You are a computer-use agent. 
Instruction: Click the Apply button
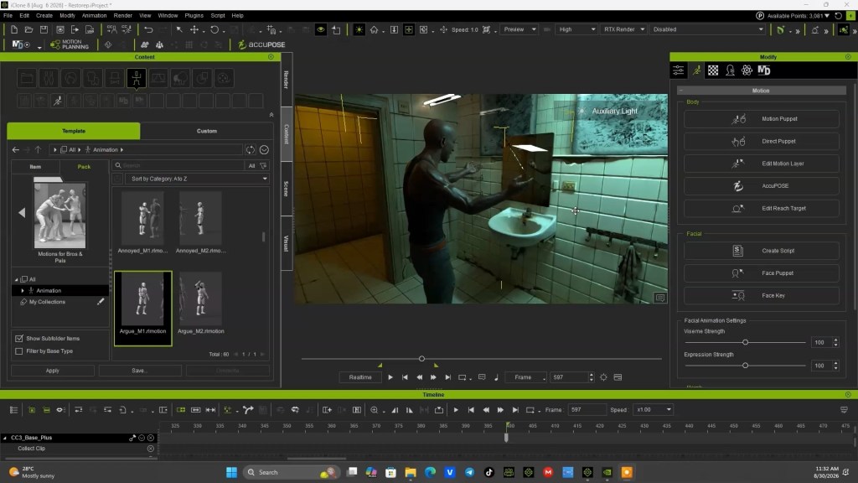click(53, 371)
